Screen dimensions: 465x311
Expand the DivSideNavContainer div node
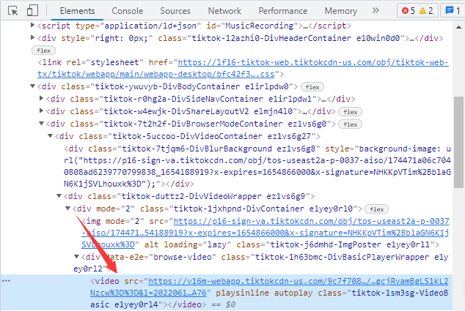41,99
